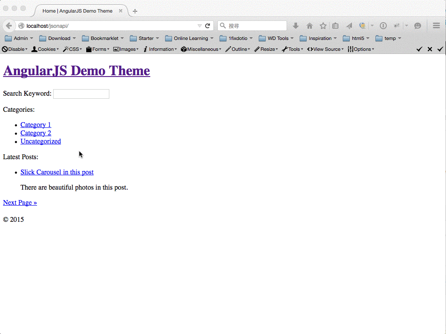Open the Outline menu
The width and height of the screenshot is (446, 334).
[x=237, y=49]
